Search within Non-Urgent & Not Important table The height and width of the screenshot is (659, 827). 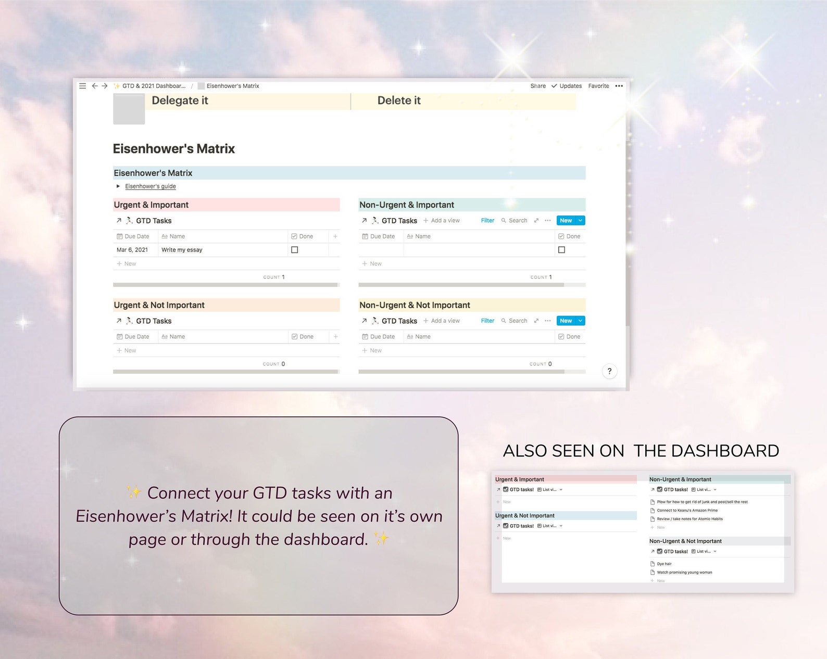[x=514, y=321]
